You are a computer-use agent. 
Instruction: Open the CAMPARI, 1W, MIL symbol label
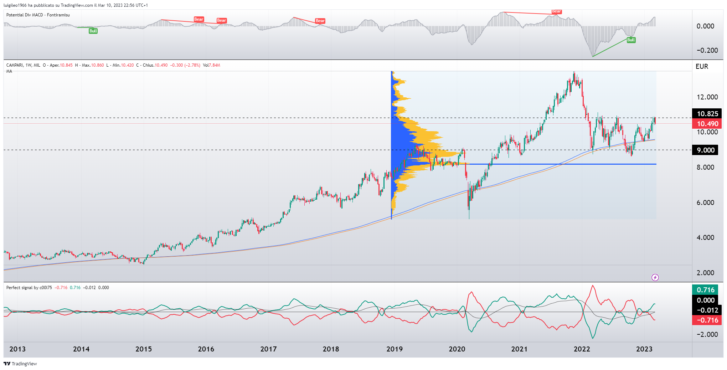tap(23, 65)
